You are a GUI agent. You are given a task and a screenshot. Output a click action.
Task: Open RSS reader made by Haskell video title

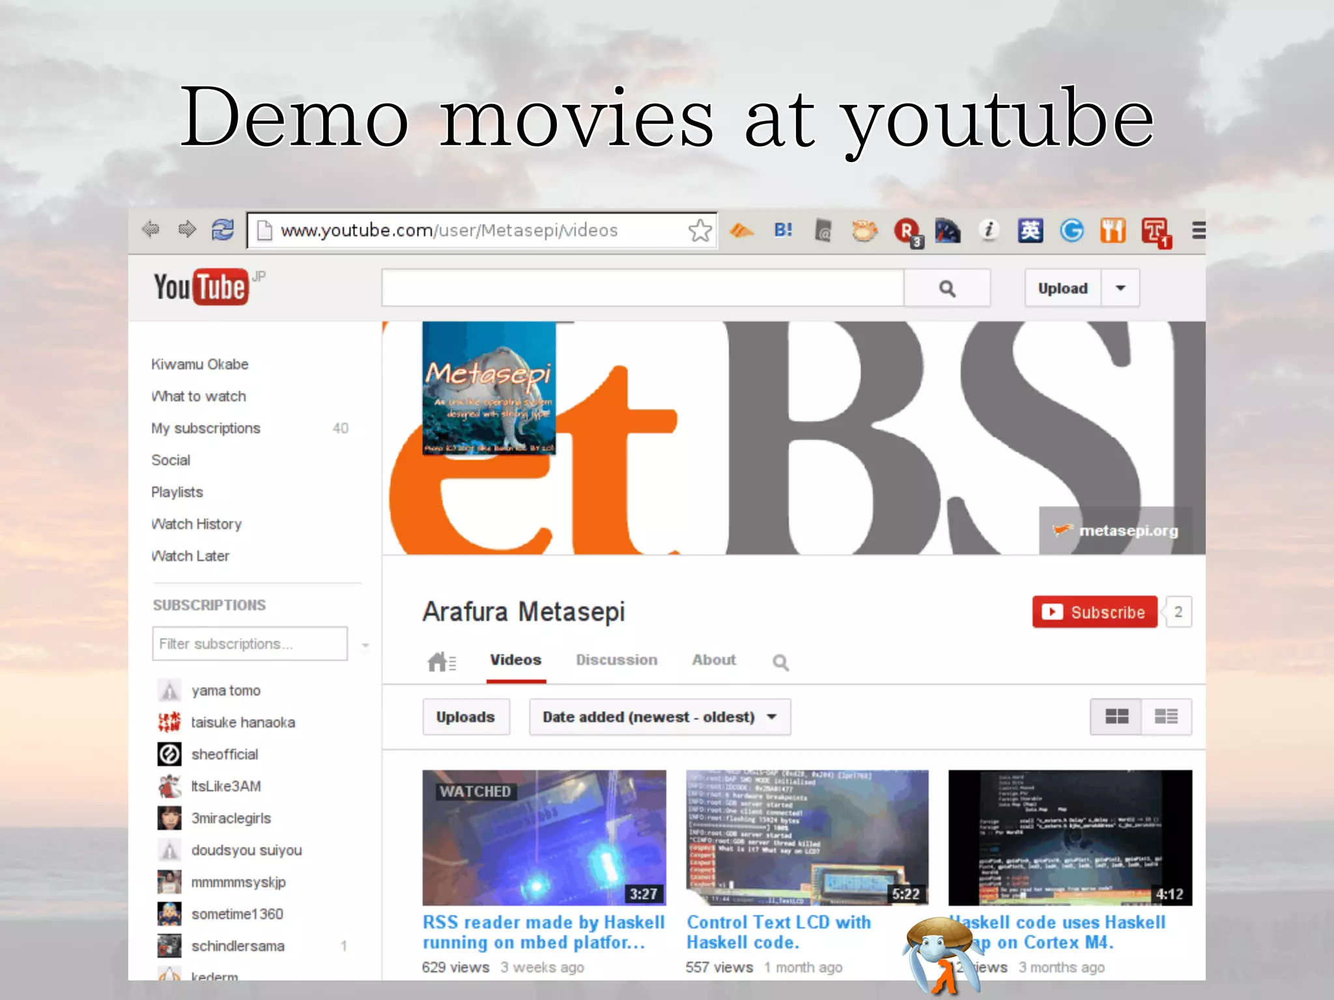[544, 932]
